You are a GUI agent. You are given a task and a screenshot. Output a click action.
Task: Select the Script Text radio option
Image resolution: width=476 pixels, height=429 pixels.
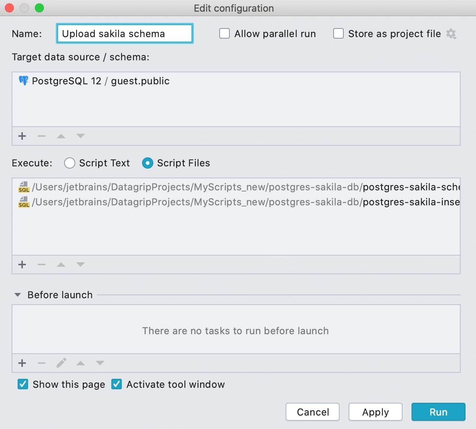pos(70,163)
